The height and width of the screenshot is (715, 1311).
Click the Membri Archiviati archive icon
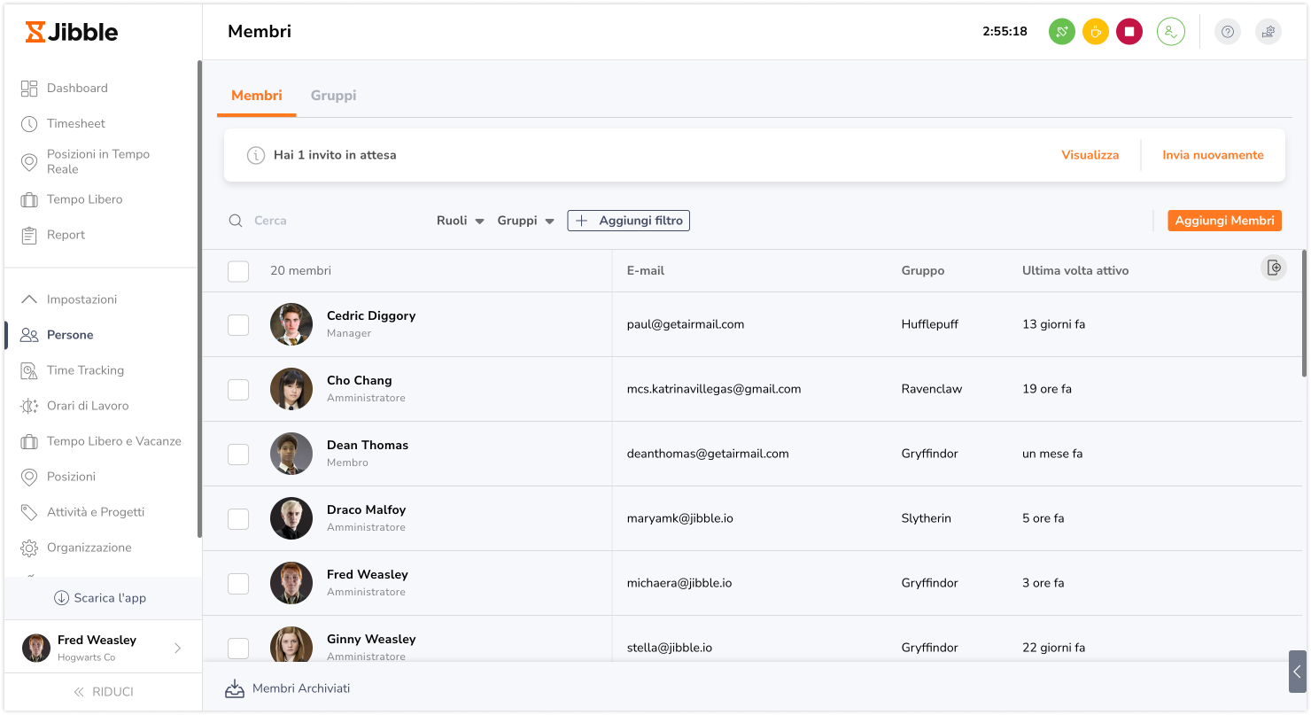[x=235, y=688]
